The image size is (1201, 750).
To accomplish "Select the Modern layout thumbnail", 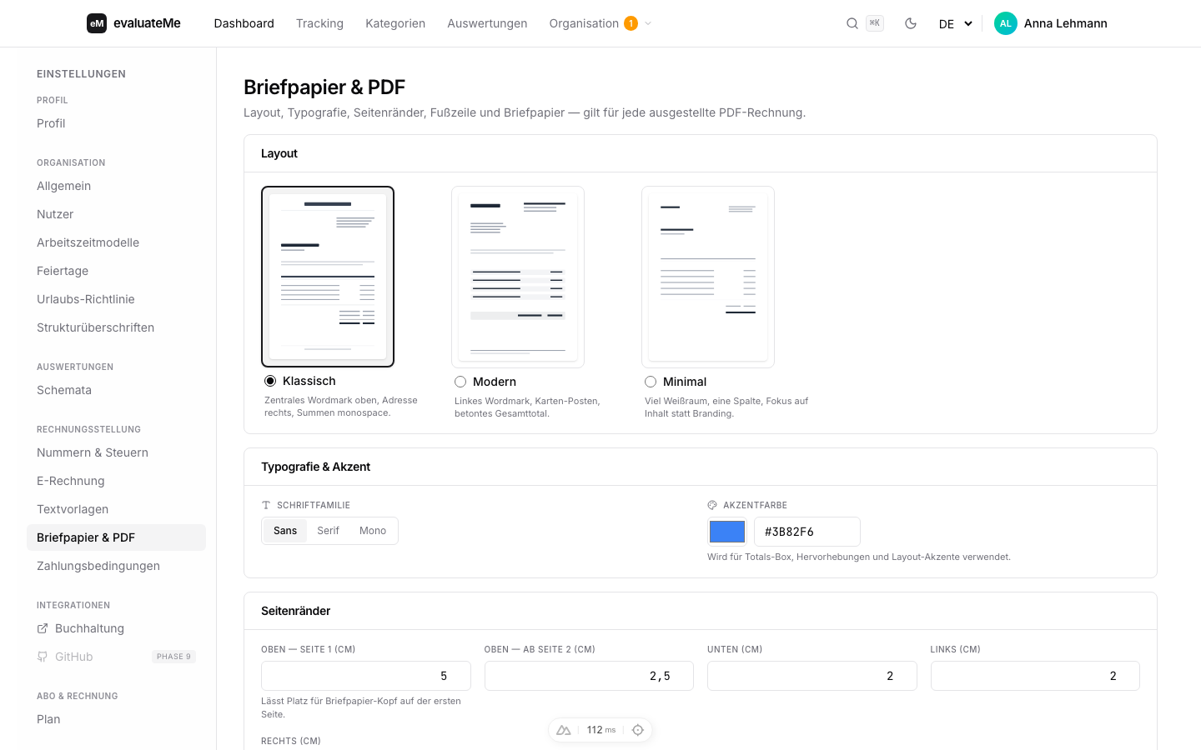I will click(518, 277).
